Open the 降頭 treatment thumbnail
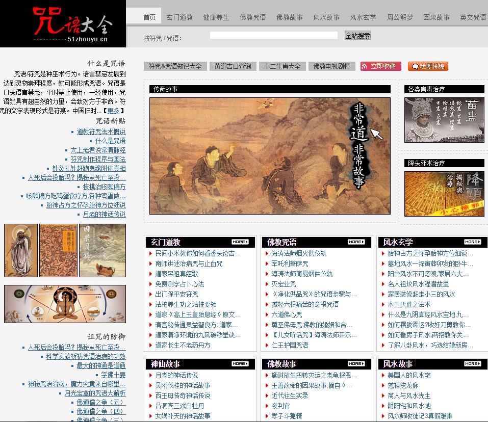The image size is (488, 422). click(444, 194)
